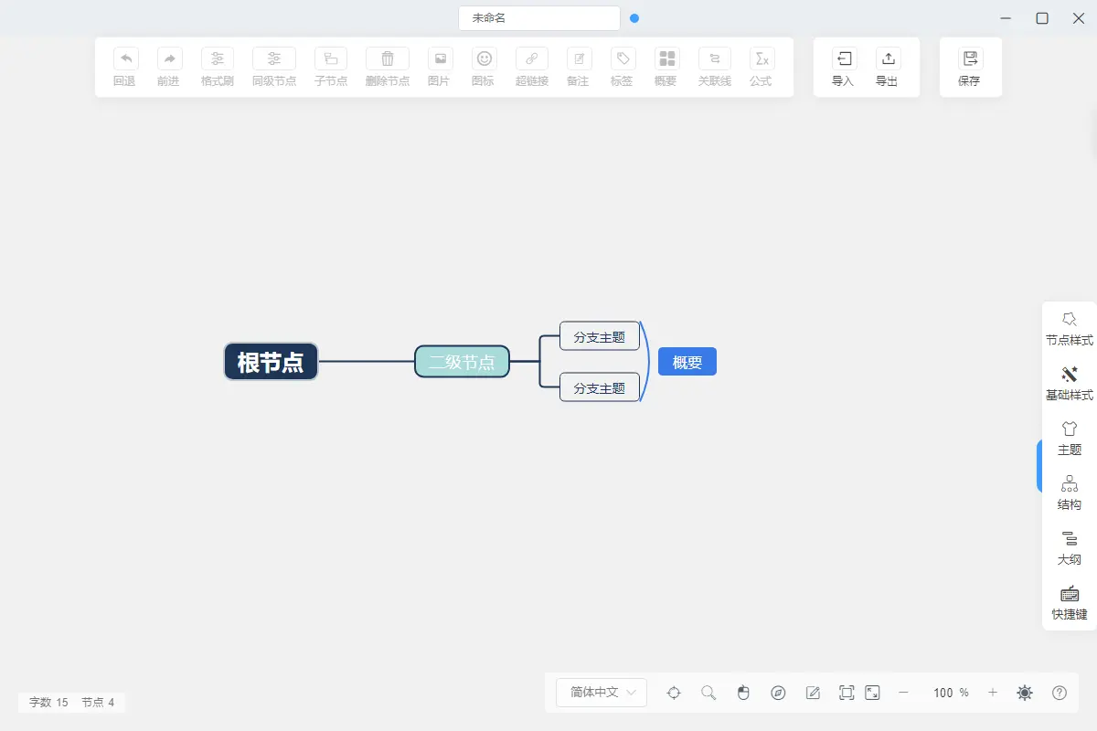This screenshot has width=1097, height=731.
Task: Show the 快捷键 shortcuts panel
Action: tap(1069, 602)
